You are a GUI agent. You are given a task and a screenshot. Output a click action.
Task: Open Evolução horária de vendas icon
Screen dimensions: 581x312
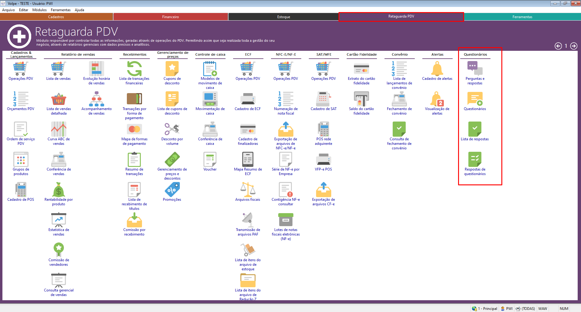96,69
